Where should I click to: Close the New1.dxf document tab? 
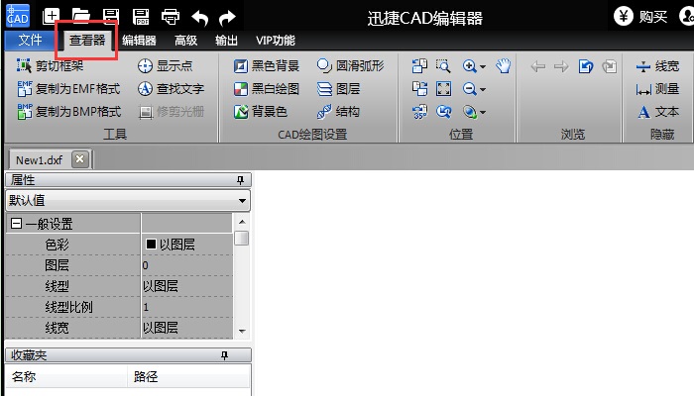(x=79, y=159)
